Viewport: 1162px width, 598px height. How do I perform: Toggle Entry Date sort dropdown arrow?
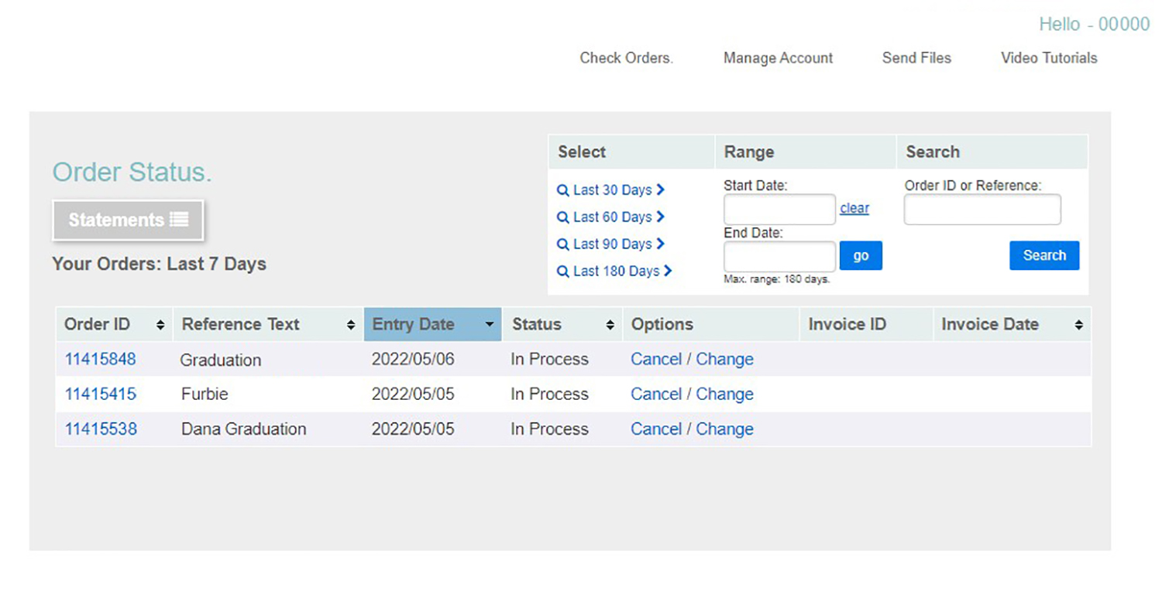[489, 325]
